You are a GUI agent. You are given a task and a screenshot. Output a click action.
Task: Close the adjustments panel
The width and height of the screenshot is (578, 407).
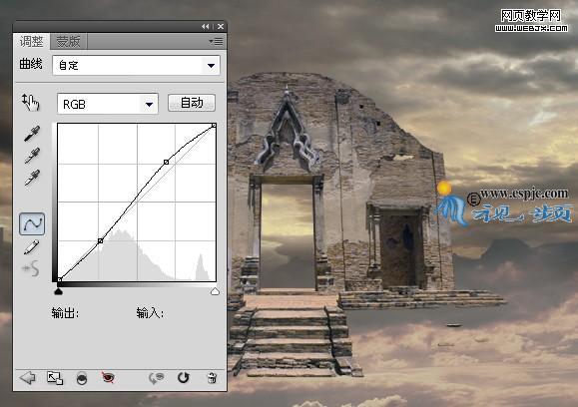tap(221, 27)
